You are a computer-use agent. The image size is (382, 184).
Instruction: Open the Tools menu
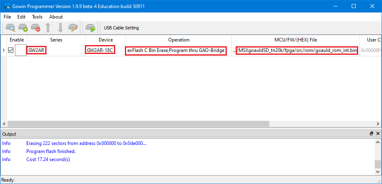click(x=37, y=17)
